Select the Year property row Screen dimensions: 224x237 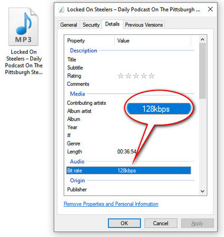(129, 127)
